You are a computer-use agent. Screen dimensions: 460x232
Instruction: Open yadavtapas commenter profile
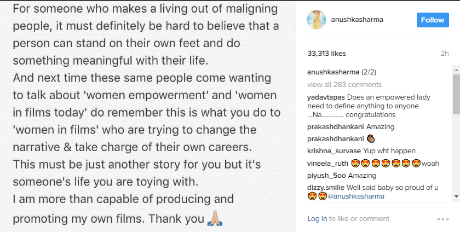pyautogui.click(x=326, y=97)
